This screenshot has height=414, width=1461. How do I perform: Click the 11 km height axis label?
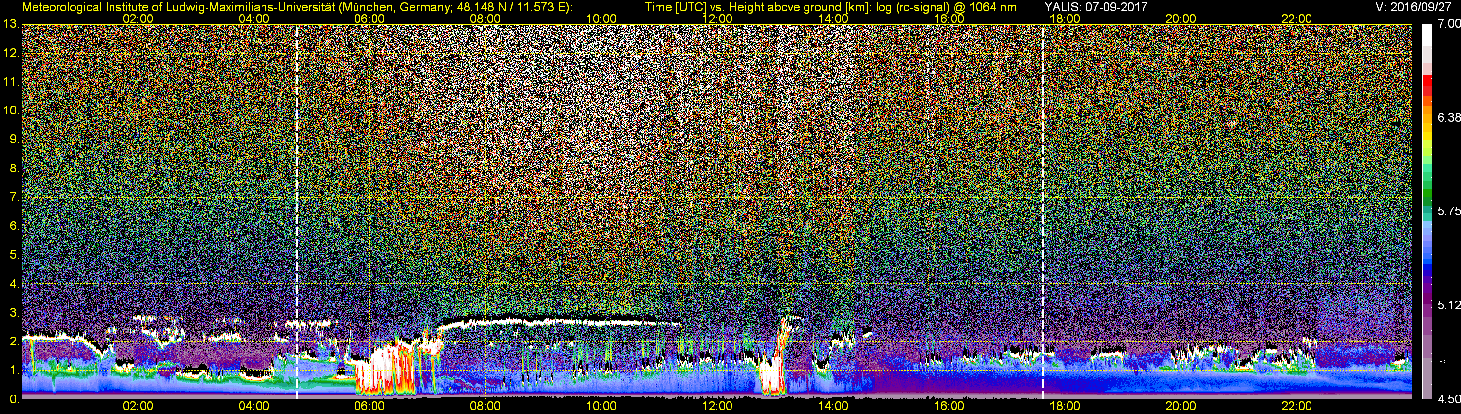click(x=11, y=82)
